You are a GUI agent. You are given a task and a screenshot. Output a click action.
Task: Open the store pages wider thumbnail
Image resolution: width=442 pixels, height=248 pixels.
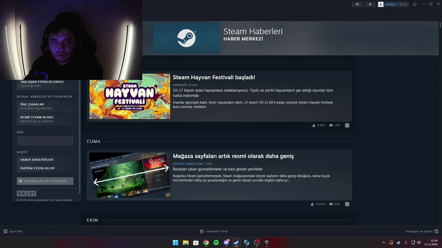(x=129, y=175)
